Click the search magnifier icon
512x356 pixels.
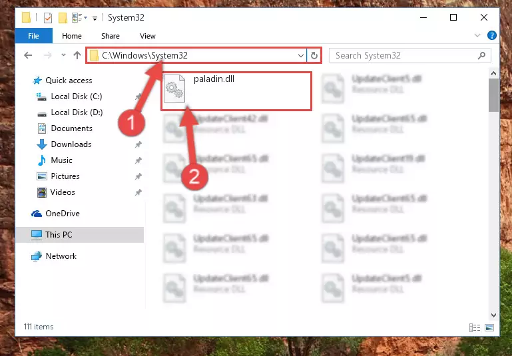point(481,55)
